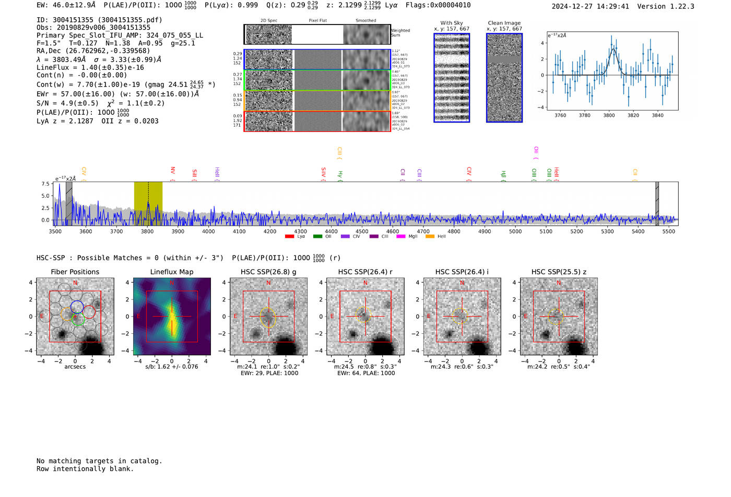This screenshot has width=731, height=497.
Task: Open the HSC SSP(26.4) r image
Action: tap(365, 317)
